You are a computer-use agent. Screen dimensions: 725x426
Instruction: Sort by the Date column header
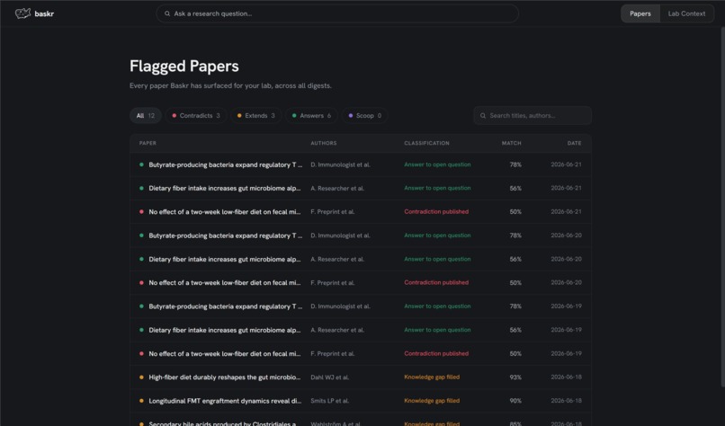coord(574,143)
